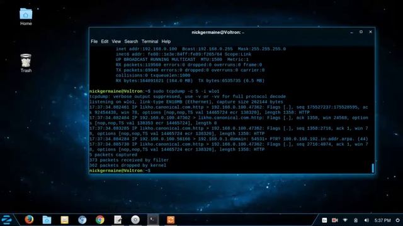Viewport: 403px width, 226px height.
Task: Minimize the terminal window
Action: (351, 32)
